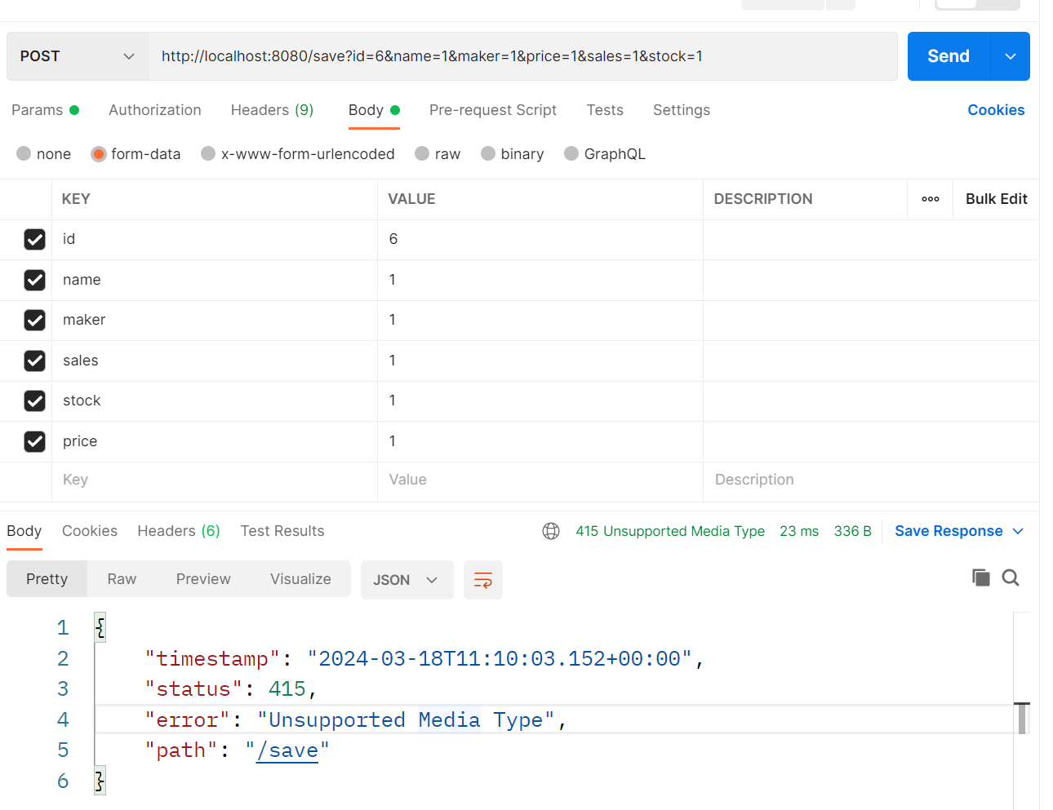Click the 415 Unsupported Media Type status
This screenshot has height=810, width=1053.
(670, 531)
